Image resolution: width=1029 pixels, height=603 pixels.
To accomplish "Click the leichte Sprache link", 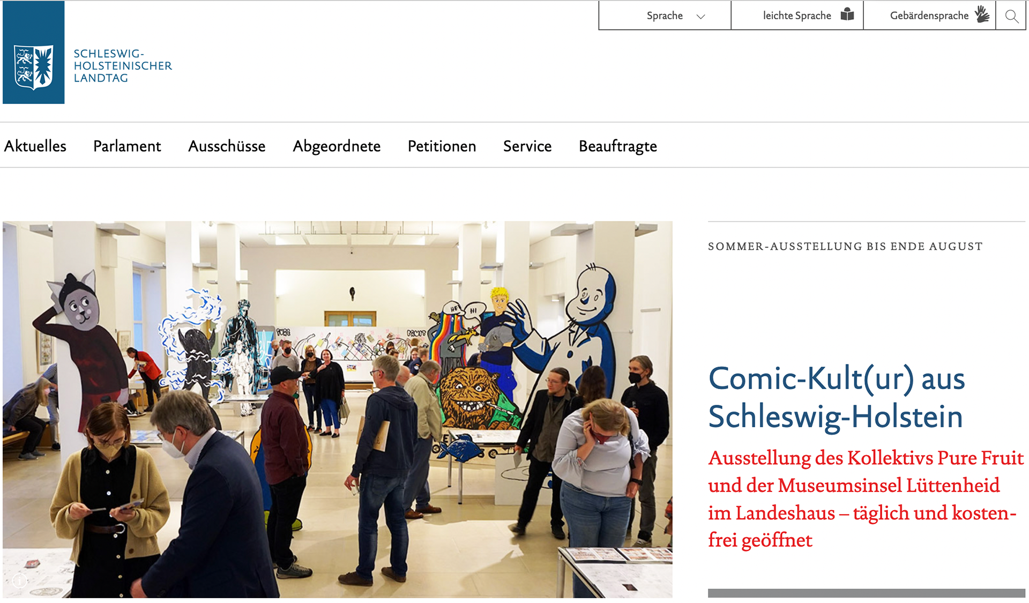I will (x=797, y=16).
